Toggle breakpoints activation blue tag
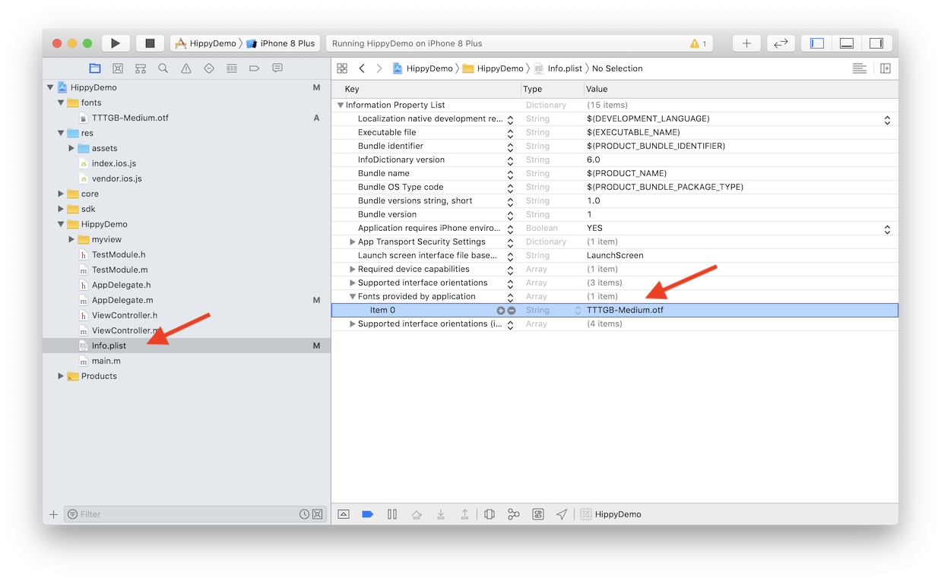The width and height of the screenshot is (941, 581). coord(368,514)
